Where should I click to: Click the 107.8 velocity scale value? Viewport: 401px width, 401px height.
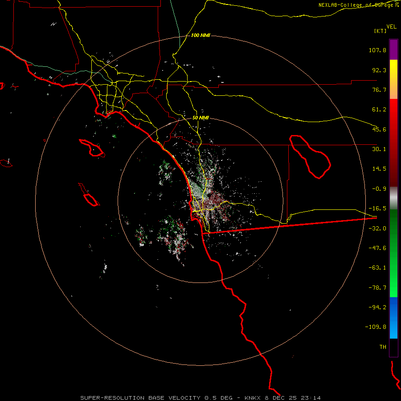[x=377, y=50]
